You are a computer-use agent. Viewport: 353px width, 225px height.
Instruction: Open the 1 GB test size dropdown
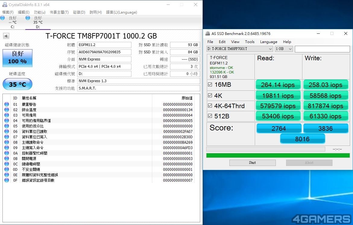point(284,49)
